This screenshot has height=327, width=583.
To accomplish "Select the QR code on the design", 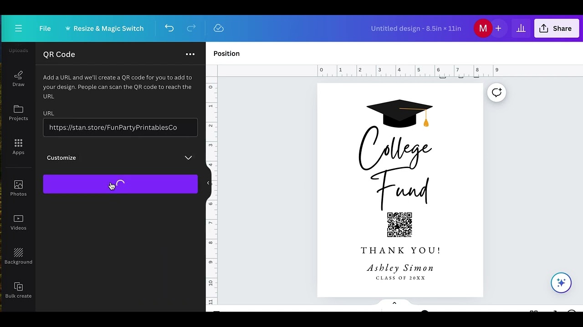I will (399, 225).
